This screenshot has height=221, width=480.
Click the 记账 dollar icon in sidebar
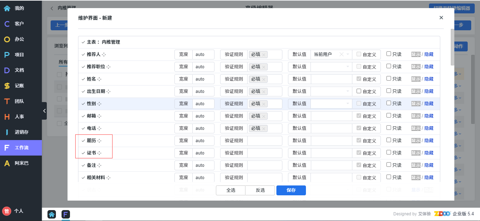7,86
